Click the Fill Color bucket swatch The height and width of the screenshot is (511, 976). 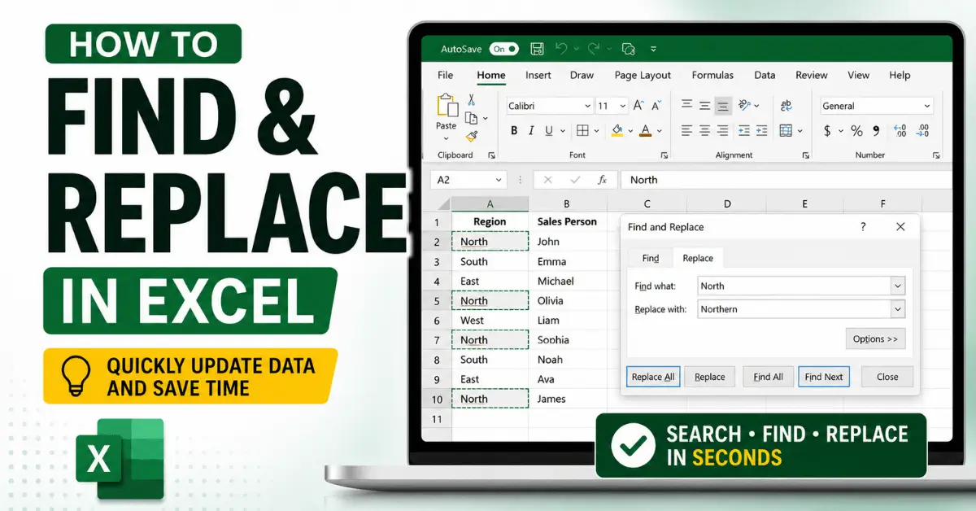pos(617,130)
